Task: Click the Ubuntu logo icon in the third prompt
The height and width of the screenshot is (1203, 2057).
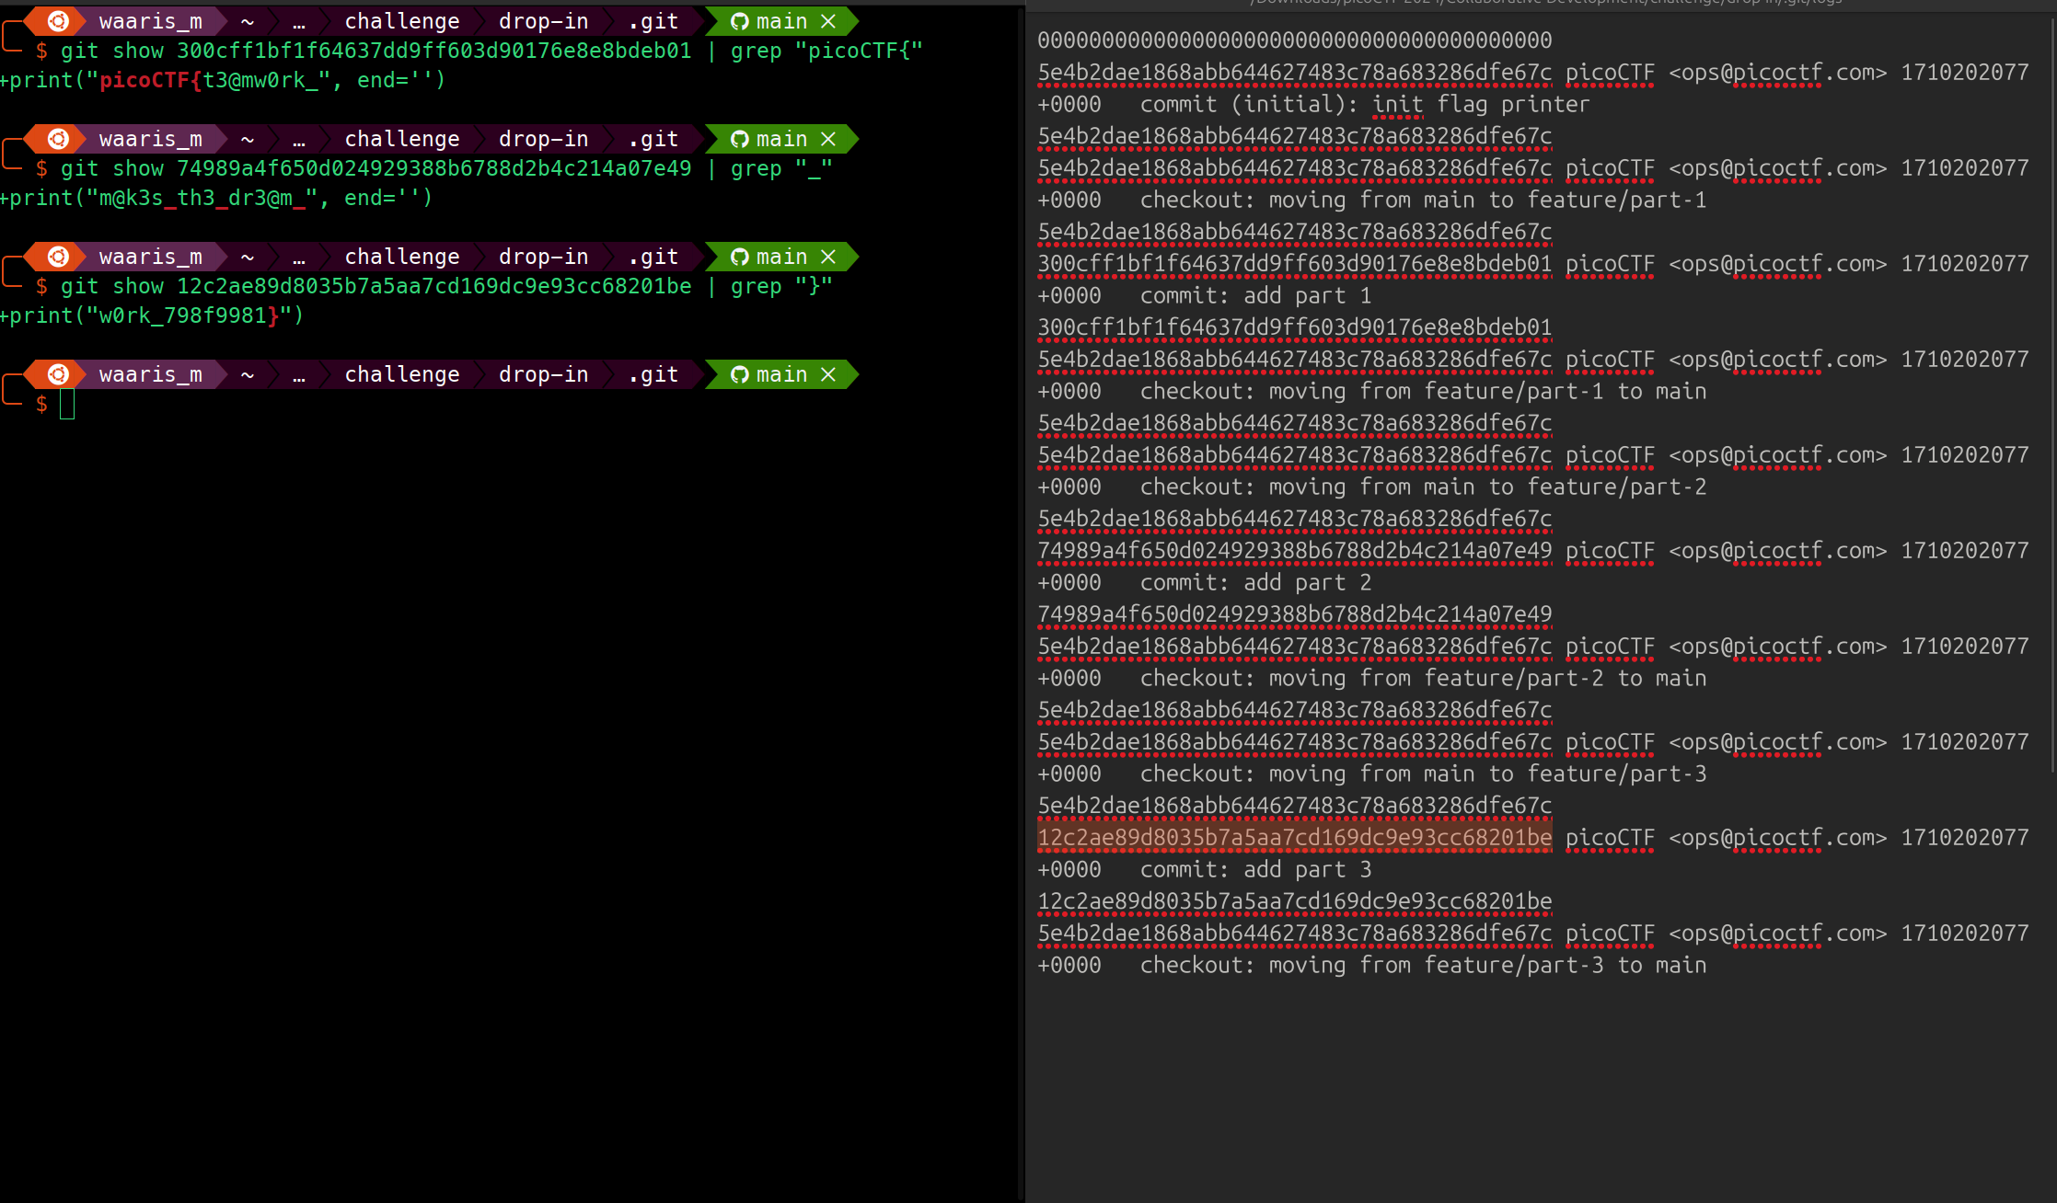Action: point(58,257)
